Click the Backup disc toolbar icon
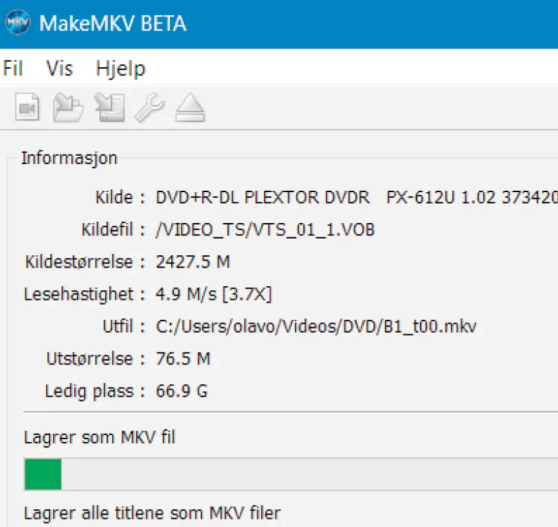558x527 pixels. [x=109, y=108]
